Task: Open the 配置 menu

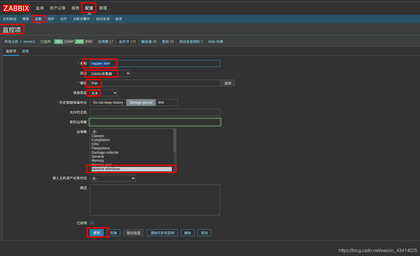Action: 89,8
